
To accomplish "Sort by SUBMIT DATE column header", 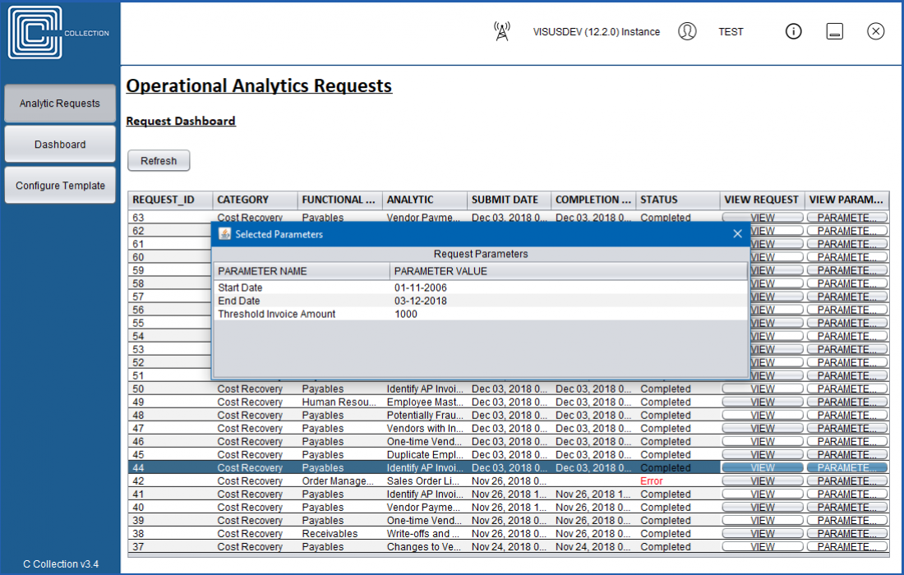I will click(x=509, y=200).
